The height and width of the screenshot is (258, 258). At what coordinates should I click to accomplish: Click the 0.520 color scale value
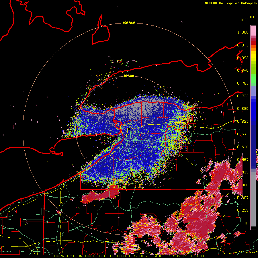point(243,147)
